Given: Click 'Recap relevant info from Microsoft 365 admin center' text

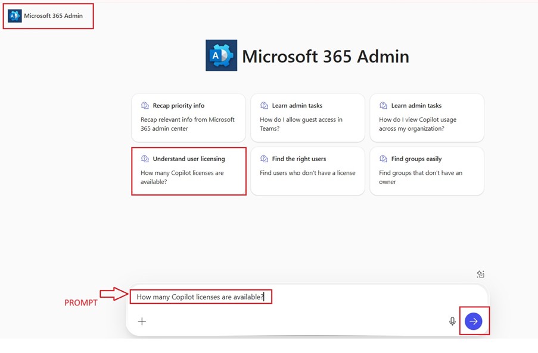Looking at the screenshot, I should click(x=188, y=124).
